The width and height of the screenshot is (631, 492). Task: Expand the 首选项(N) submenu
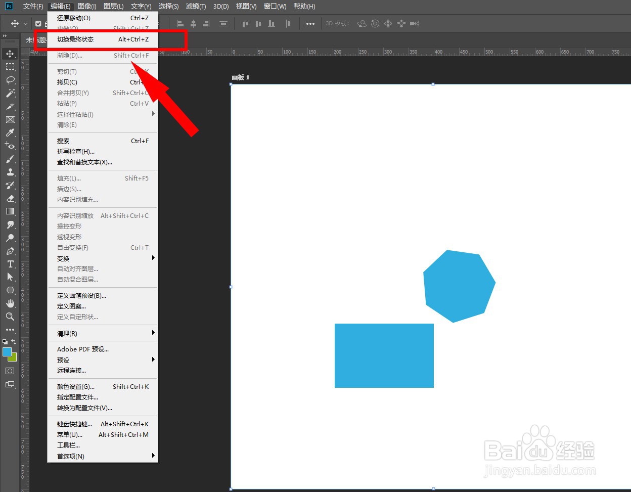coord(103,456)
